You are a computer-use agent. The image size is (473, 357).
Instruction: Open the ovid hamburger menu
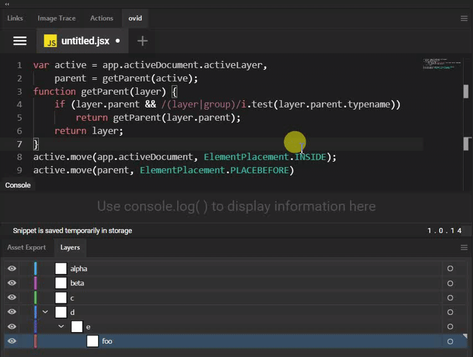pos(20,41)
